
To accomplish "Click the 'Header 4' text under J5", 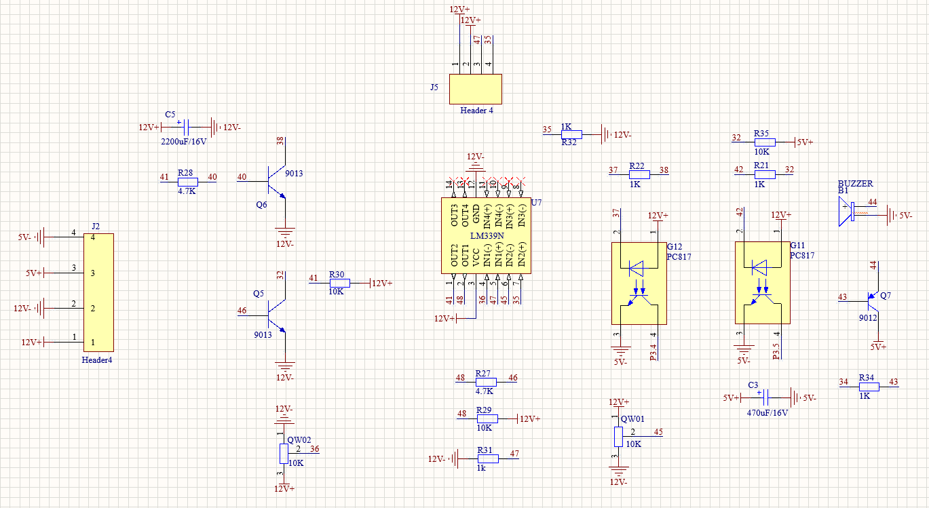I will [x=477, y=110].
